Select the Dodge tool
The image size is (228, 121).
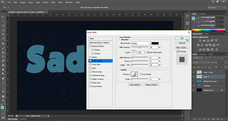tap(3, 74)
